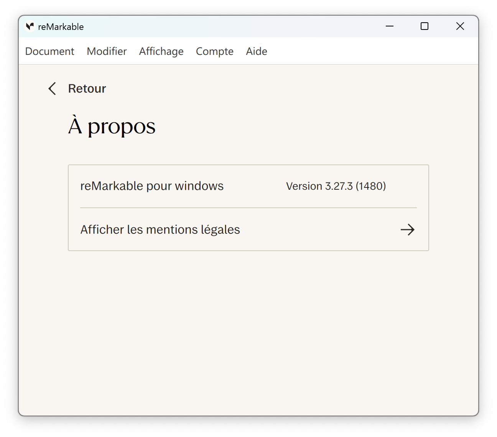Click the back chevron arrow
497x437 pixels.
click(52, 89)
